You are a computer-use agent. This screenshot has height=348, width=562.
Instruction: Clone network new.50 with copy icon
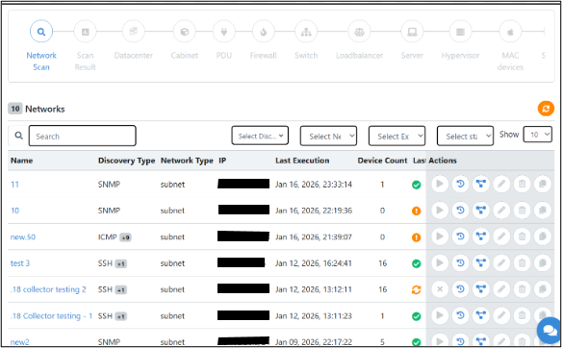click(x=543, y=236)
